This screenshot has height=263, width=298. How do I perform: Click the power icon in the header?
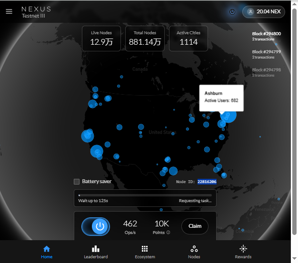pyautogui.click(x=232, y=12)
